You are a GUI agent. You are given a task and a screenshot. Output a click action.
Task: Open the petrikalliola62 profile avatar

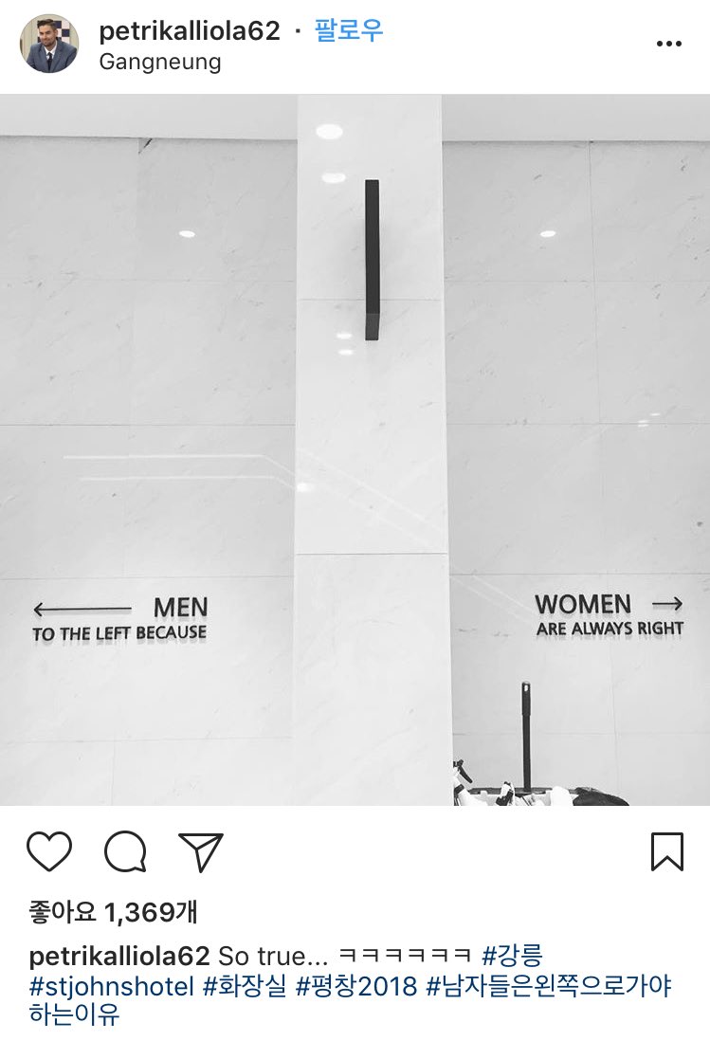tap(49, 44)
